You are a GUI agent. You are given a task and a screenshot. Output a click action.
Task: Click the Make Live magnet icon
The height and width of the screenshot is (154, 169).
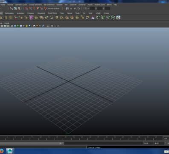[45, 9]
